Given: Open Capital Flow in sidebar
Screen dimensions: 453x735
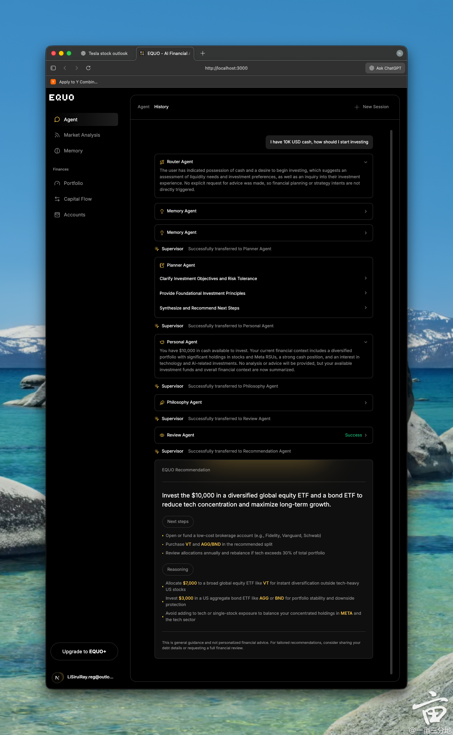Looking at the screenshot, I should [x=77, y=199].
